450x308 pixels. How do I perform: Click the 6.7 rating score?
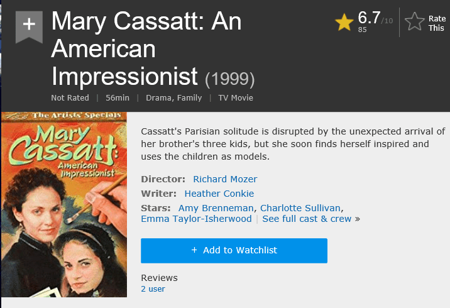[x=369, y=18]
